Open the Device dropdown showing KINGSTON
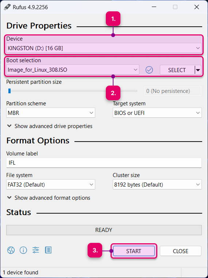Image resolution: width=208 pixels, height=278 pixels. tap(104, 48)
